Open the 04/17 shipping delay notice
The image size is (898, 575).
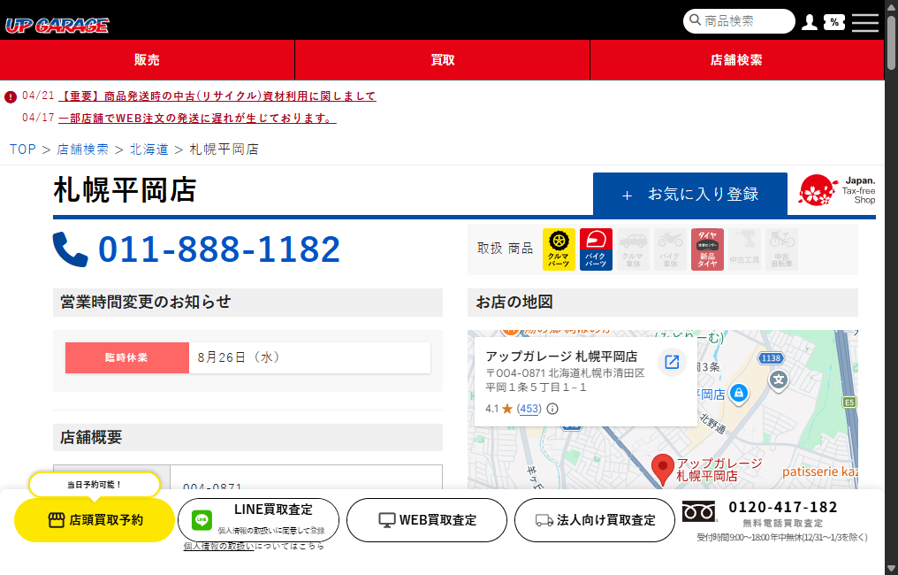197,118
